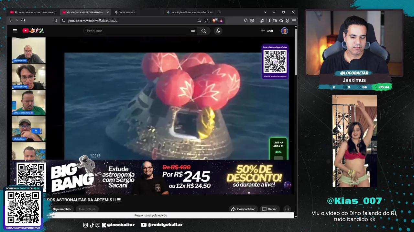Click the page vertical scrollbar

296,52
